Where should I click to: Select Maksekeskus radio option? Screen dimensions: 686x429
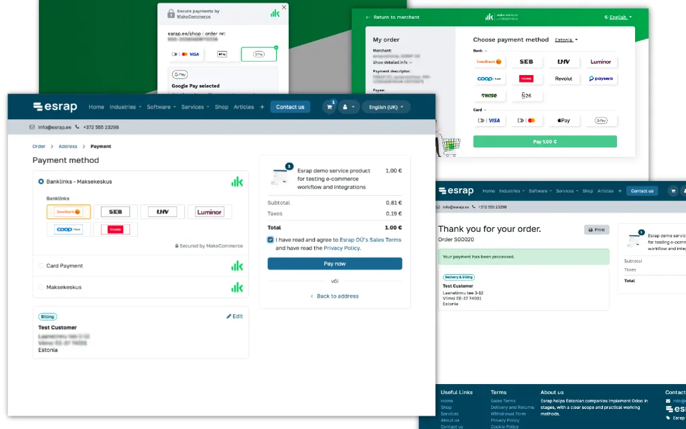coord(41,287)
